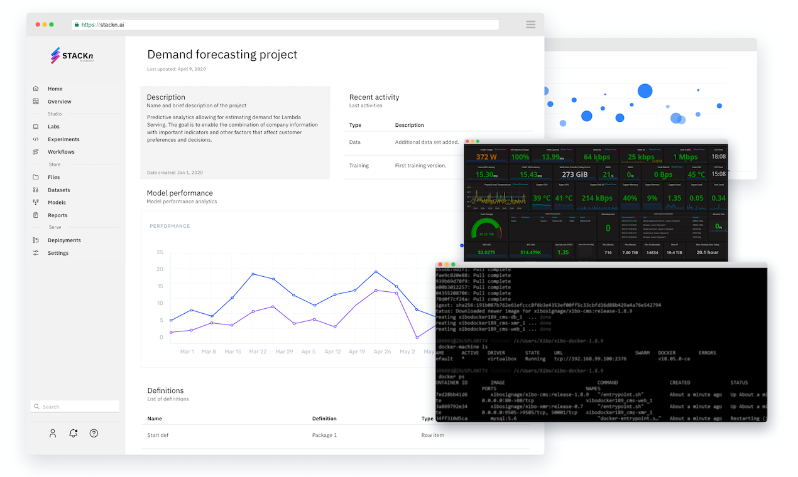Open Models label in sidebar
The width and height of the screenshot is (798, 477).
pos(57,203)
